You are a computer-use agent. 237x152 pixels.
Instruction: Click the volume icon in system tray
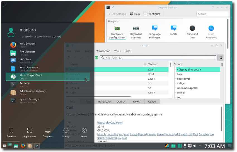[x=194, y=146]
